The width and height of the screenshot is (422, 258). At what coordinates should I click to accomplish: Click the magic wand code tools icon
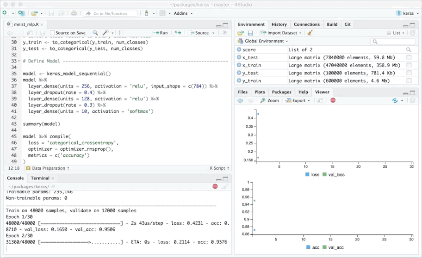point(106,33)
